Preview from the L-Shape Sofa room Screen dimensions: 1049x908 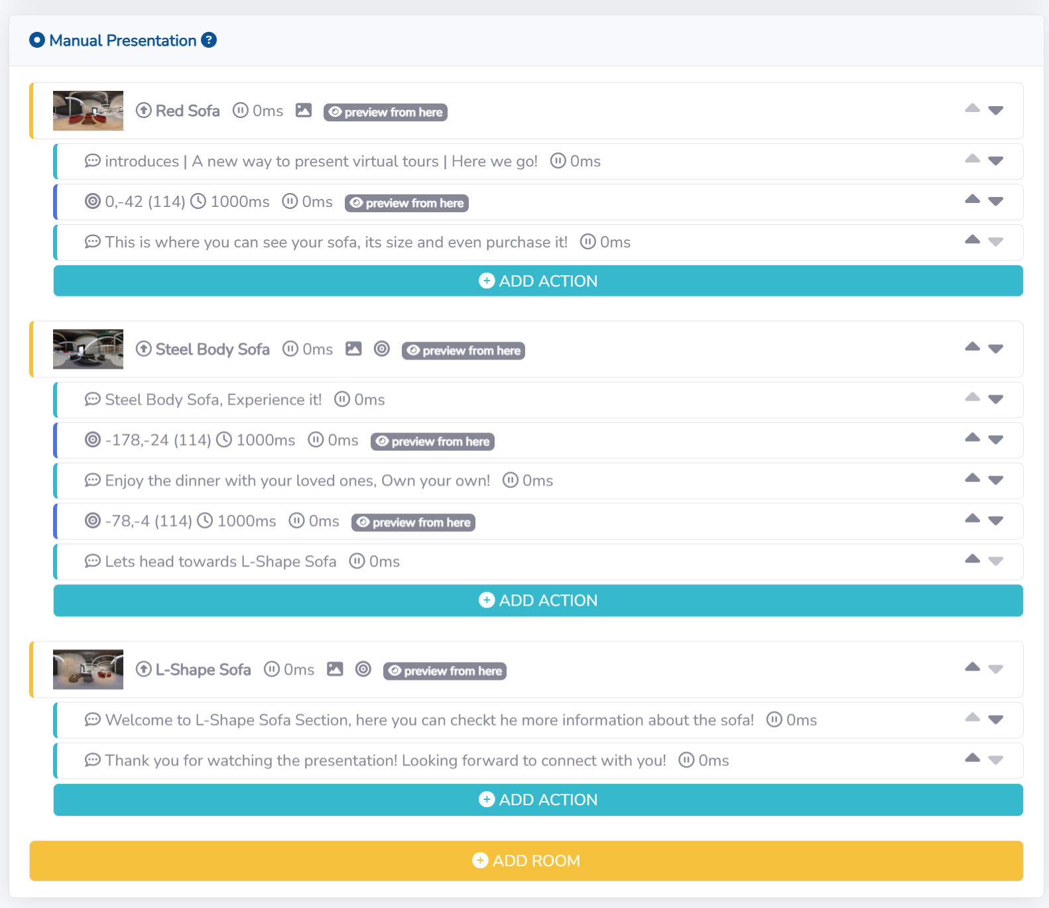pos(445,671)
